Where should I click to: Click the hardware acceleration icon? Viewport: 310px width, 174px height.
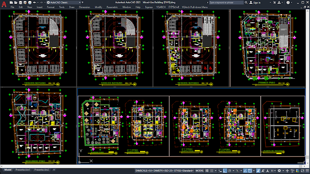297,171
